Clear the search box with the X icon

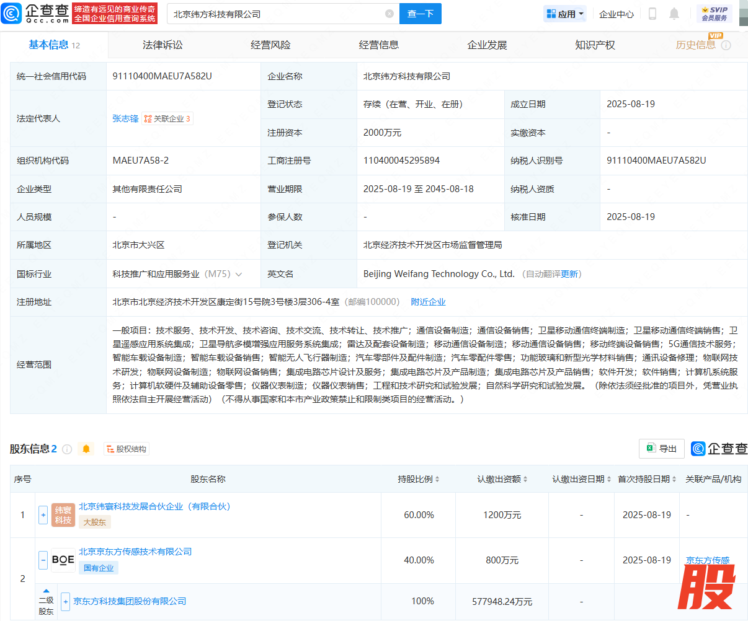[x=389, y=14]
